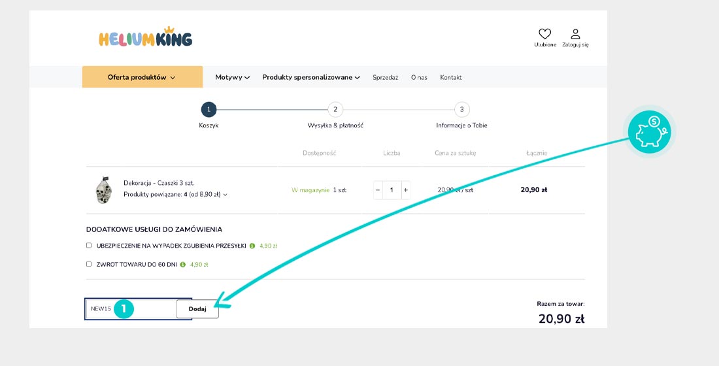This screenshot has height=366, width=719.
Task: Click the Zaloguj się user icon
Action: tap(575, 34)
